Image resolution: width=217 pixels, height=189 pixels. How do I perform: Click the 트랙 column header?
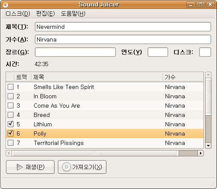pos(23,77)
